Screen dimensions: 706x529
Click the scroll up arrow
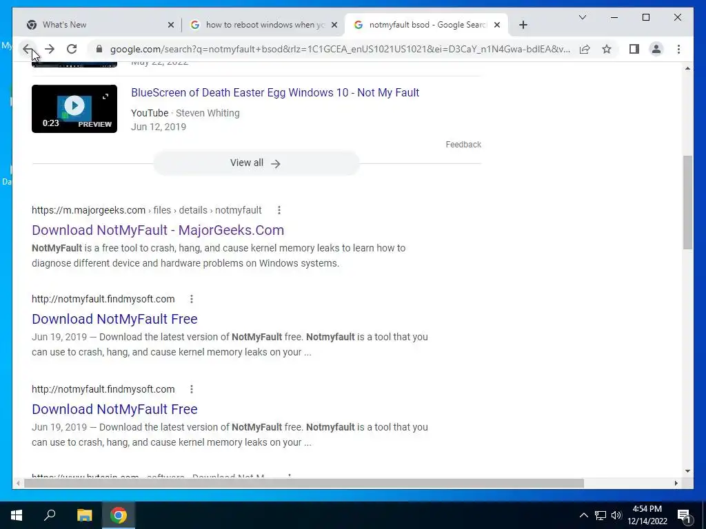tap(687, 68)
